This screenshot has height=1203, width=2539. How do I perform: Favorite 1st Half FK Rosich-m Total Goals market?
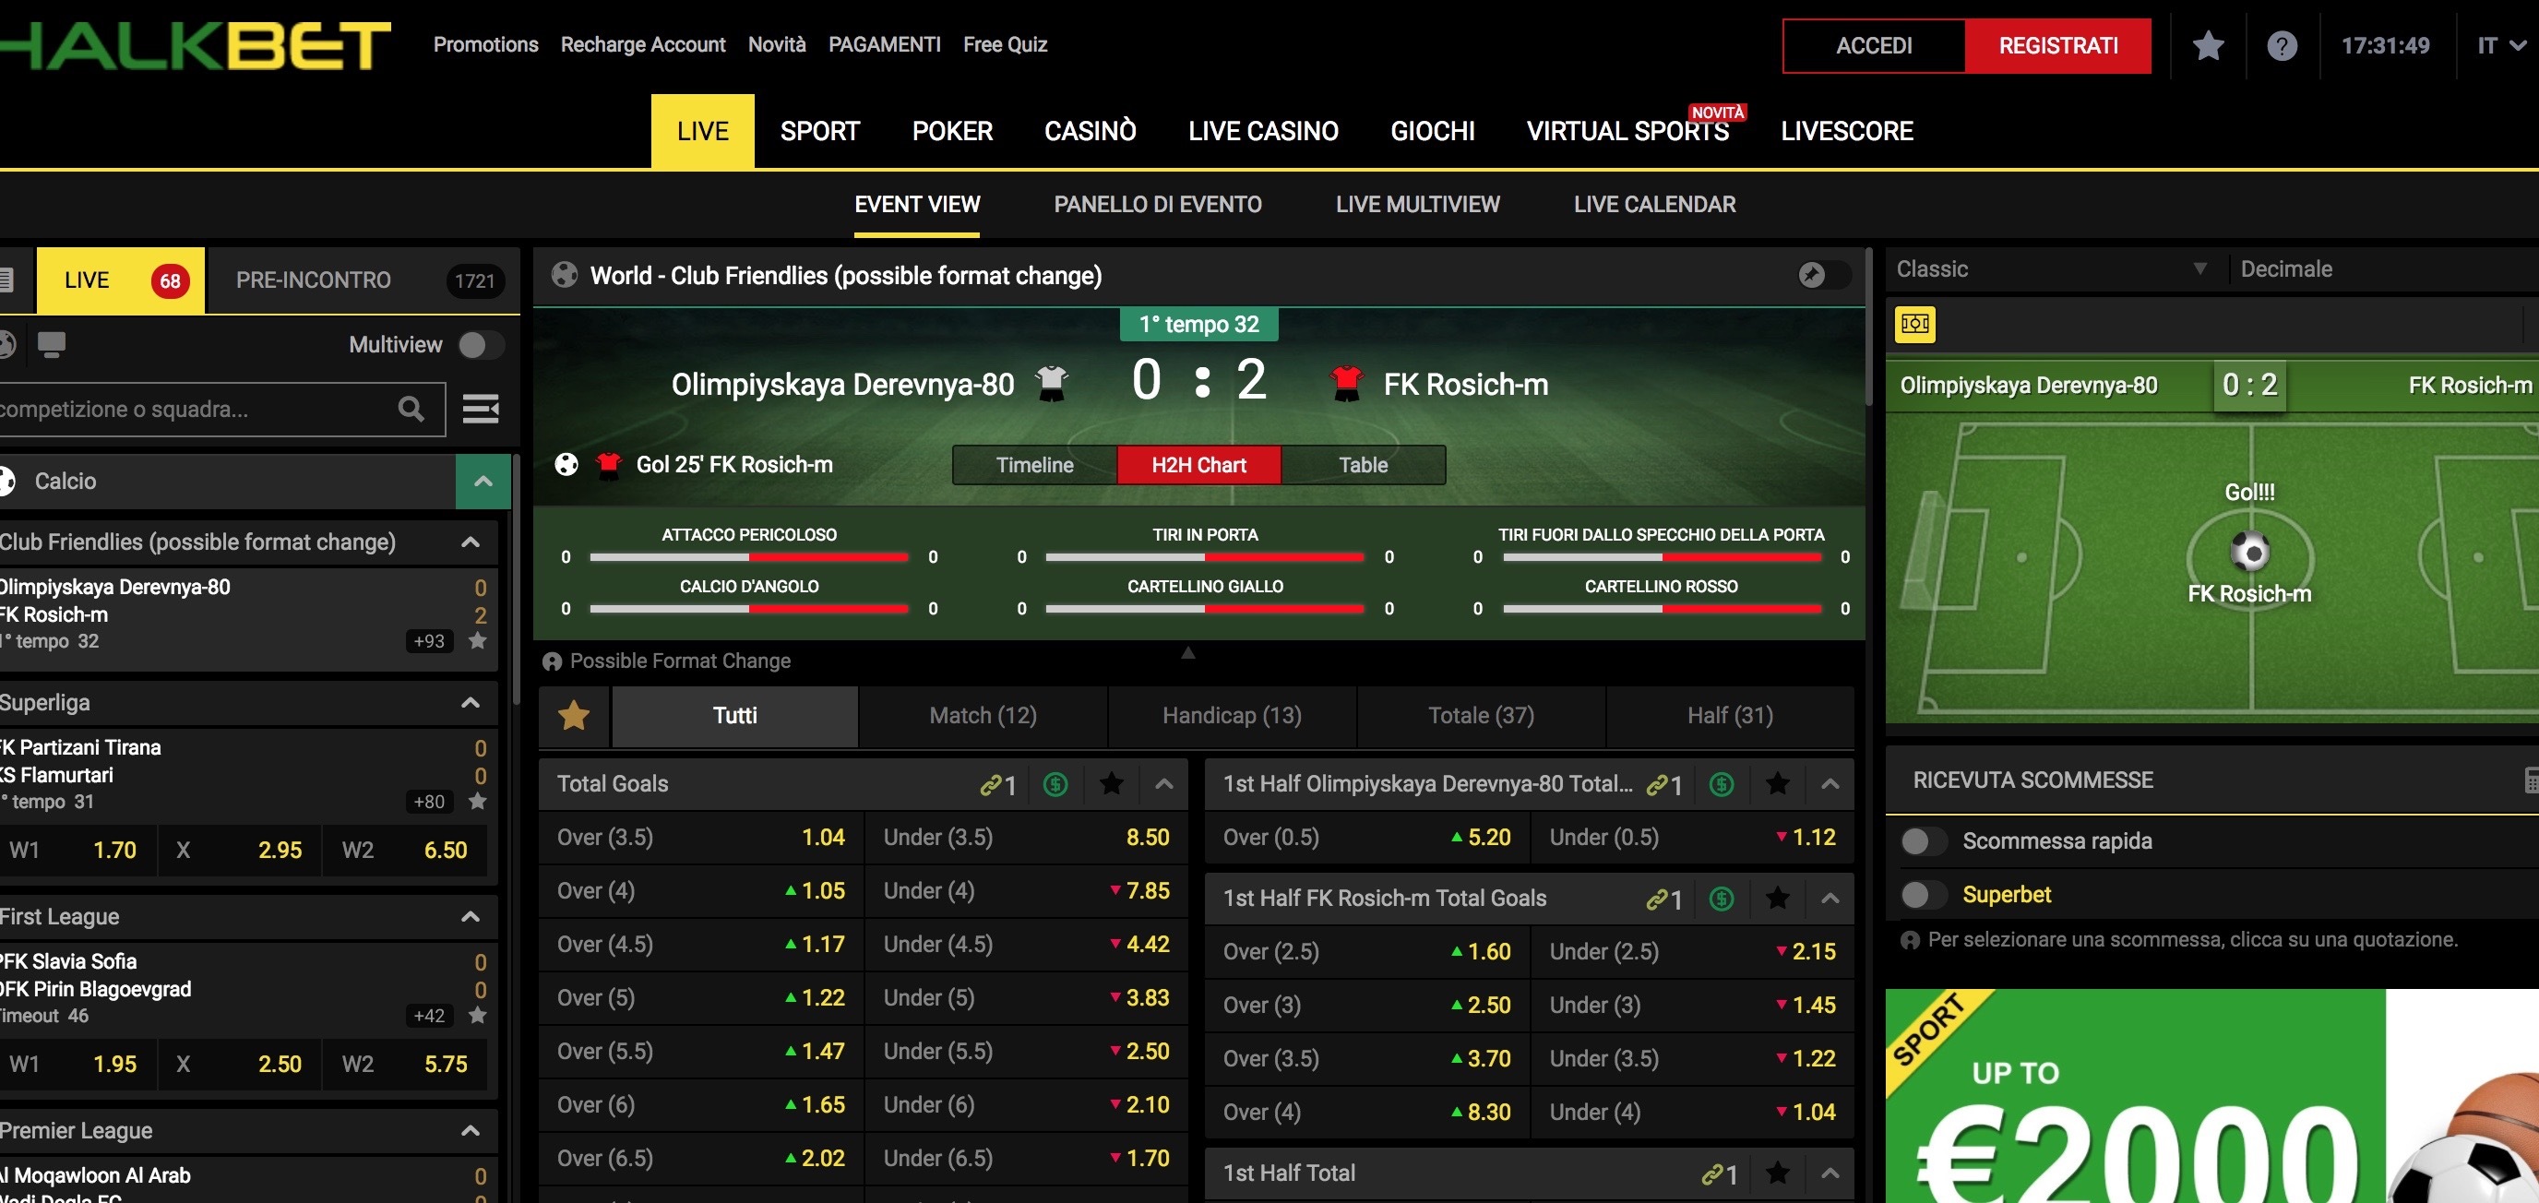click(x=1778, y=899)
